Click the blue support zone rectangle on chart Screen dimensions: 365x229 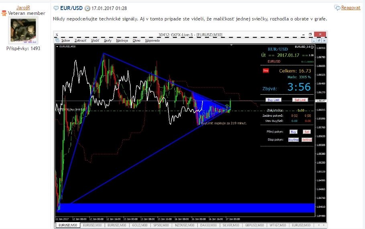click(x=186, y=208)
